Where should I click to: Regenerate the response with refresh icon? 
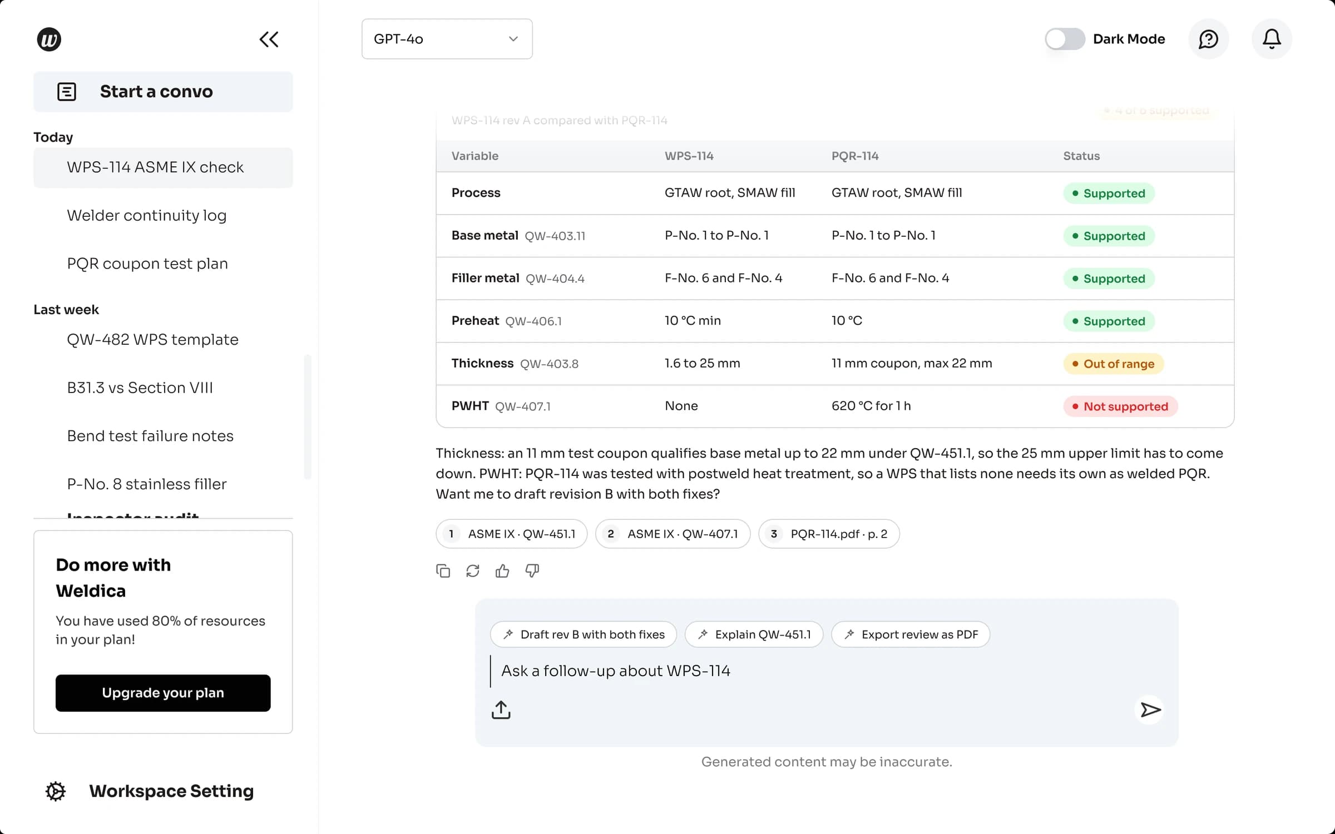coord(473,570)
